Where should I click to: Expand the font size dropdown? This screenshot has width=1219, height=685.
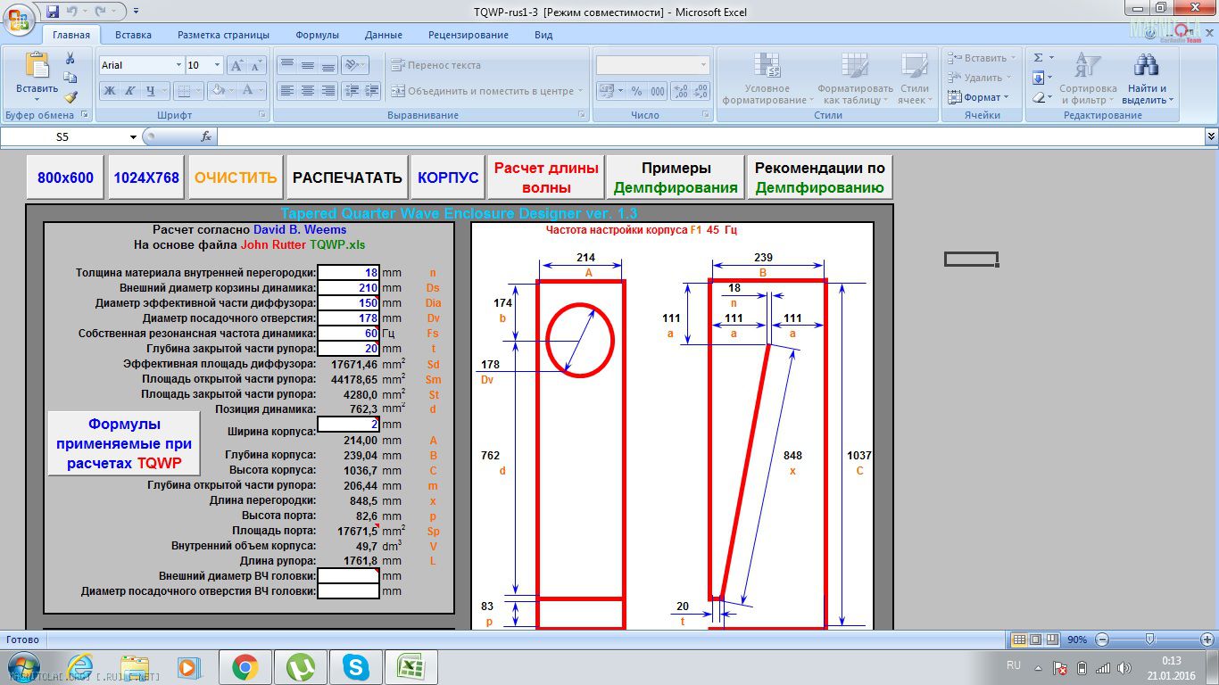point(217,65)
